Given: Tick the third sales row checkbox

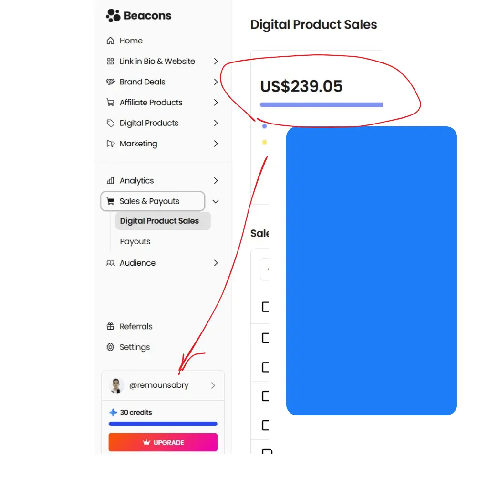Looking at the screenshot, I should [266, 367].
